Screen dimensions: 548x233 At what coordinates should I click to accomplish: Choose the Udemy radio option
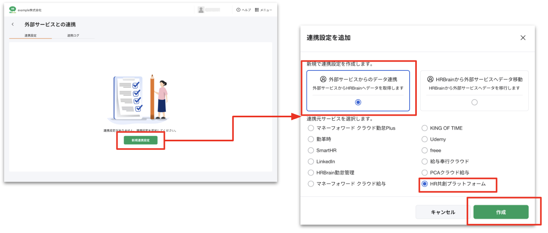point(424,139)
